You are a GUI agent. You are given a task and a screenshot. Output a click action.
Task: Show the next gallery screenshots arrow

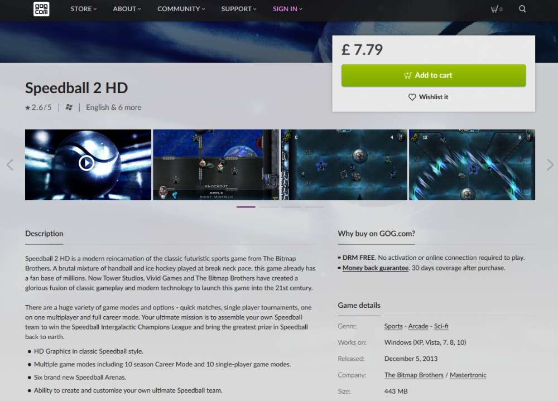(550, 165)
